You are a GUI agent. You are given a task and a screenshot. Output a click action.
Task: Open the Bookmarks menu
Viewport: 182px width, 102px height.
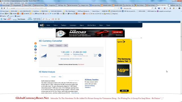click(x=18, y=3)
